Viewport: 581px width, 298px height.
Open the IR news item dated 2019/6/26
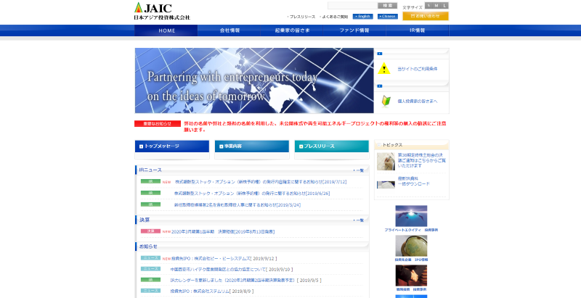coord(252,194)
